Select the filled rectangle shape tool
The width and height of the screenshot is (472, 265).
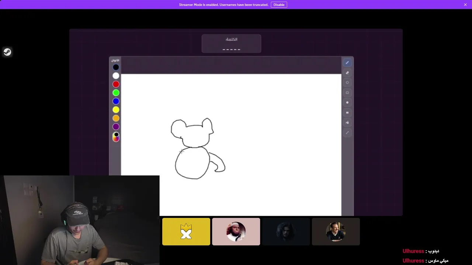click(x=347, y=113)
